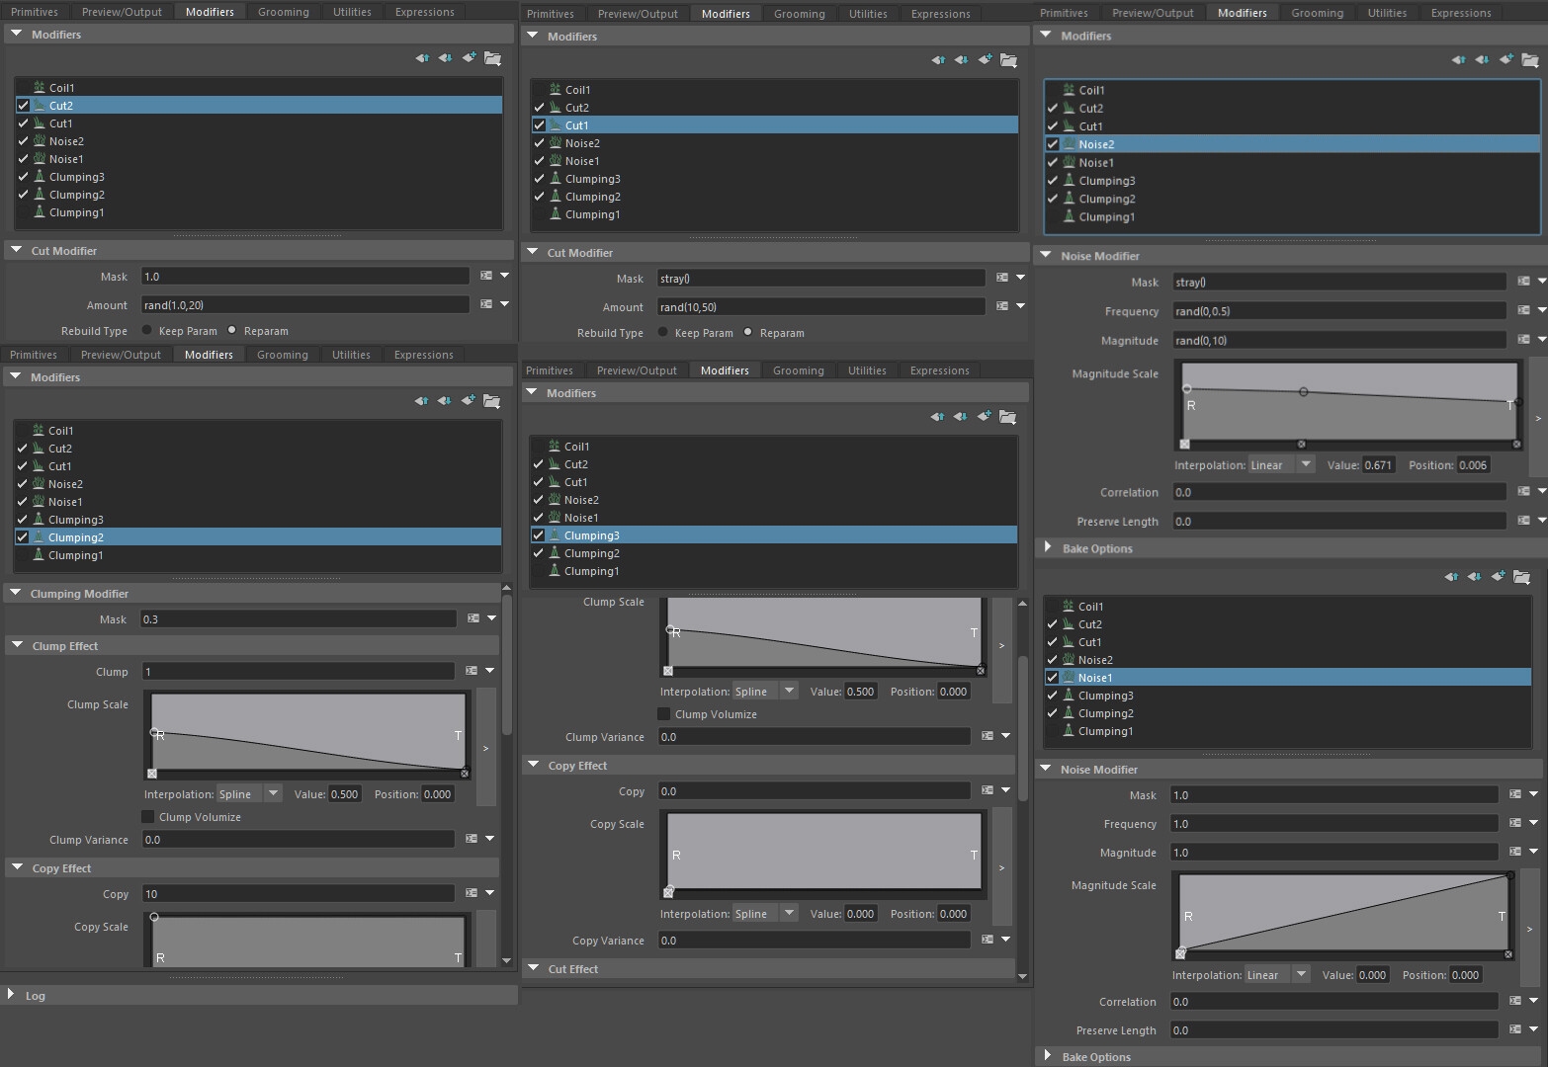Viewport: 1548px width, 1067px height.
Task: Open preset folder icon in the Cut2-selected panel
Action: (x=492, y=58)
